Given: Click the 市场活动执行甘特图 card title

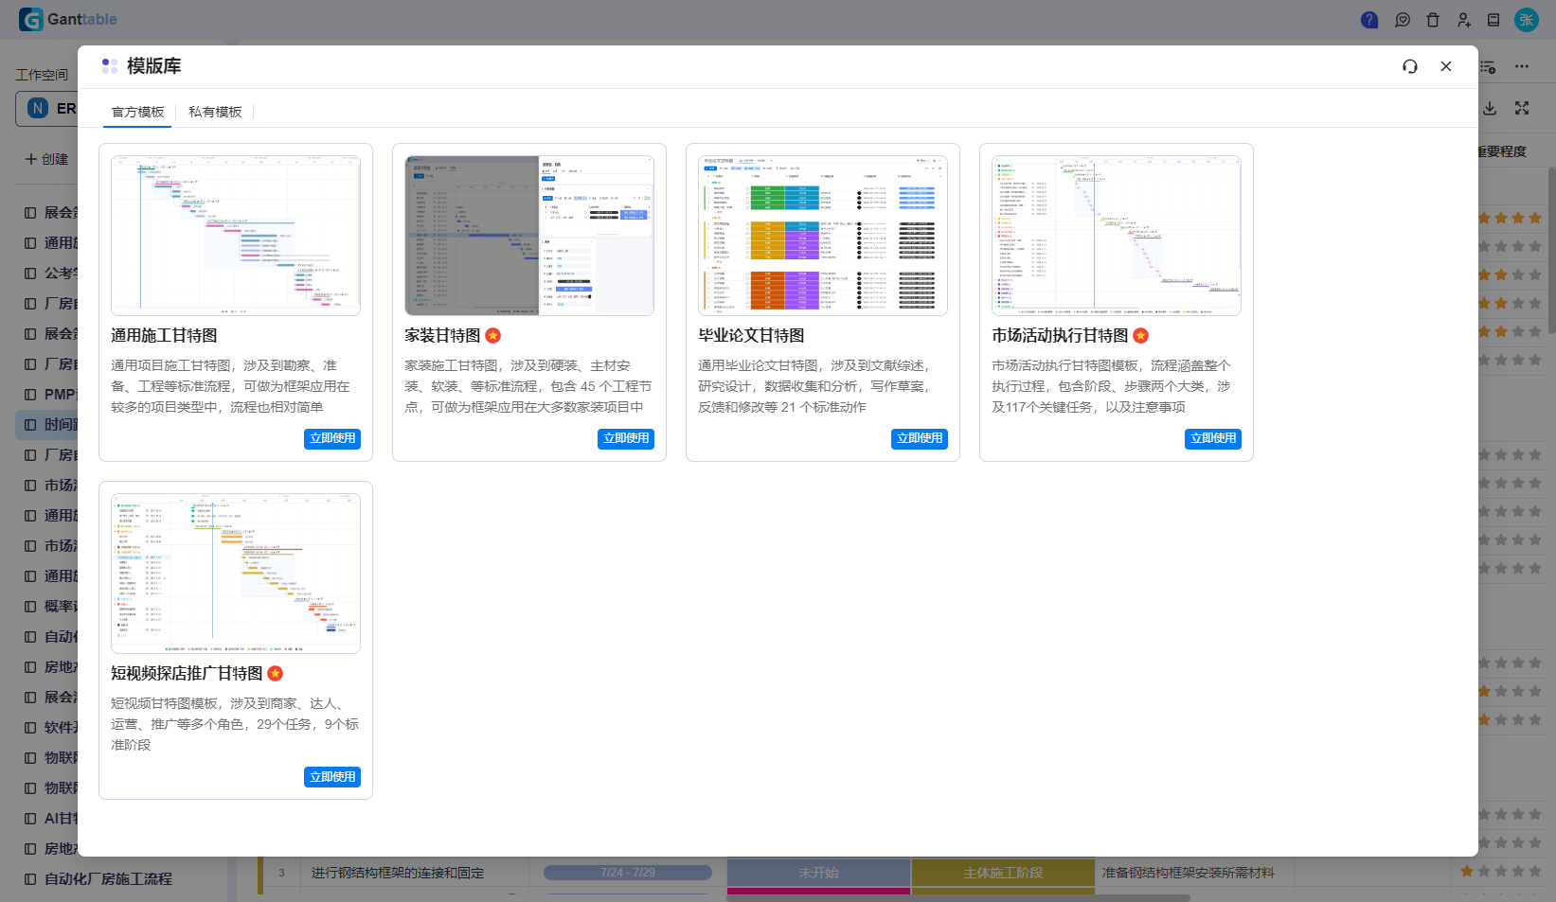Looking at the screenshot, I should (1060, 335).
